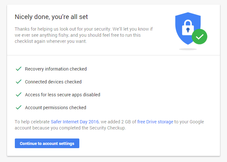
Task: Select the Connected devices checked item
Action: pos(53,82)
